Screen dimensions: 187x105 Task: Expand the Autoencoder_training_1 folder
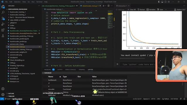point(18,12)
